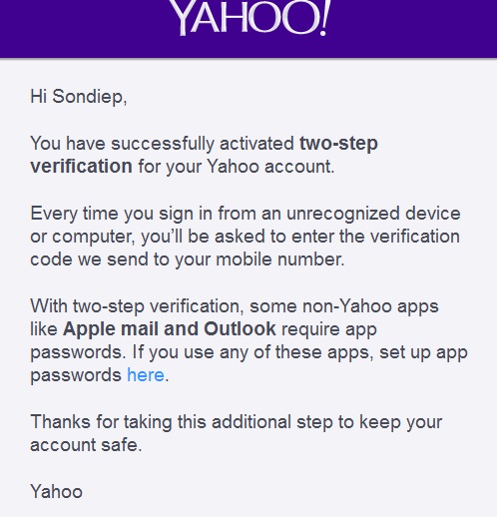
Task: Click the Yahoo! logo in the header
Action: (248, 17)
